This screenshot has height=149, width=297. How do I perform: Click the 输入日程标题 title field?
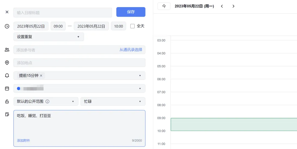coord(63,12)
